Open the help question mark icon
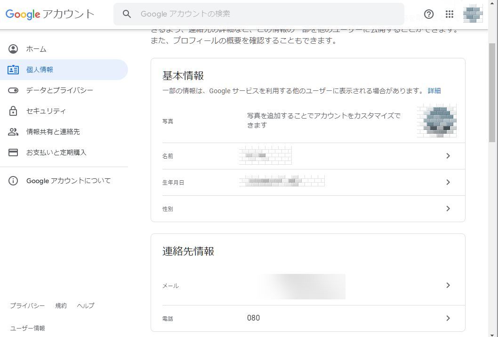Viewport: 498px width, 337px height. tap(429, 14)
